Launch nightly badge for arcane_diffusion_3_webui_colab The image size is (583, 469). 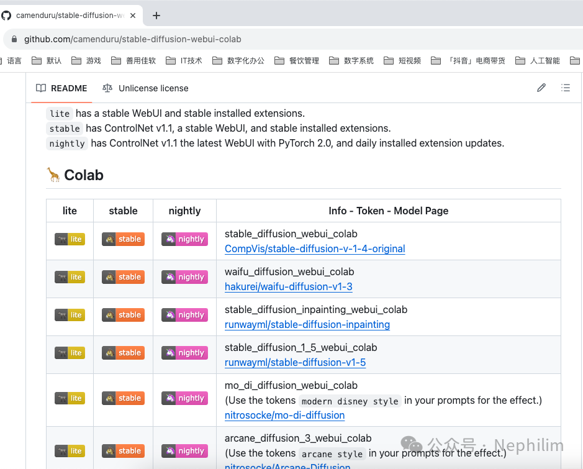(184, 451)
